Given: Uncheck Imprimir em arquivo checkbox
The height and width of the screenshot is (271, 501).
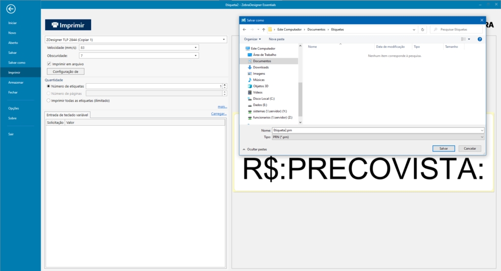Looking at the screenshot, I should 49,64.
